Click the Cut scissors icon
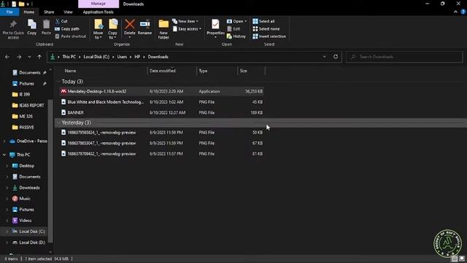The image size is (467, 263). click(x=58, y=21)
